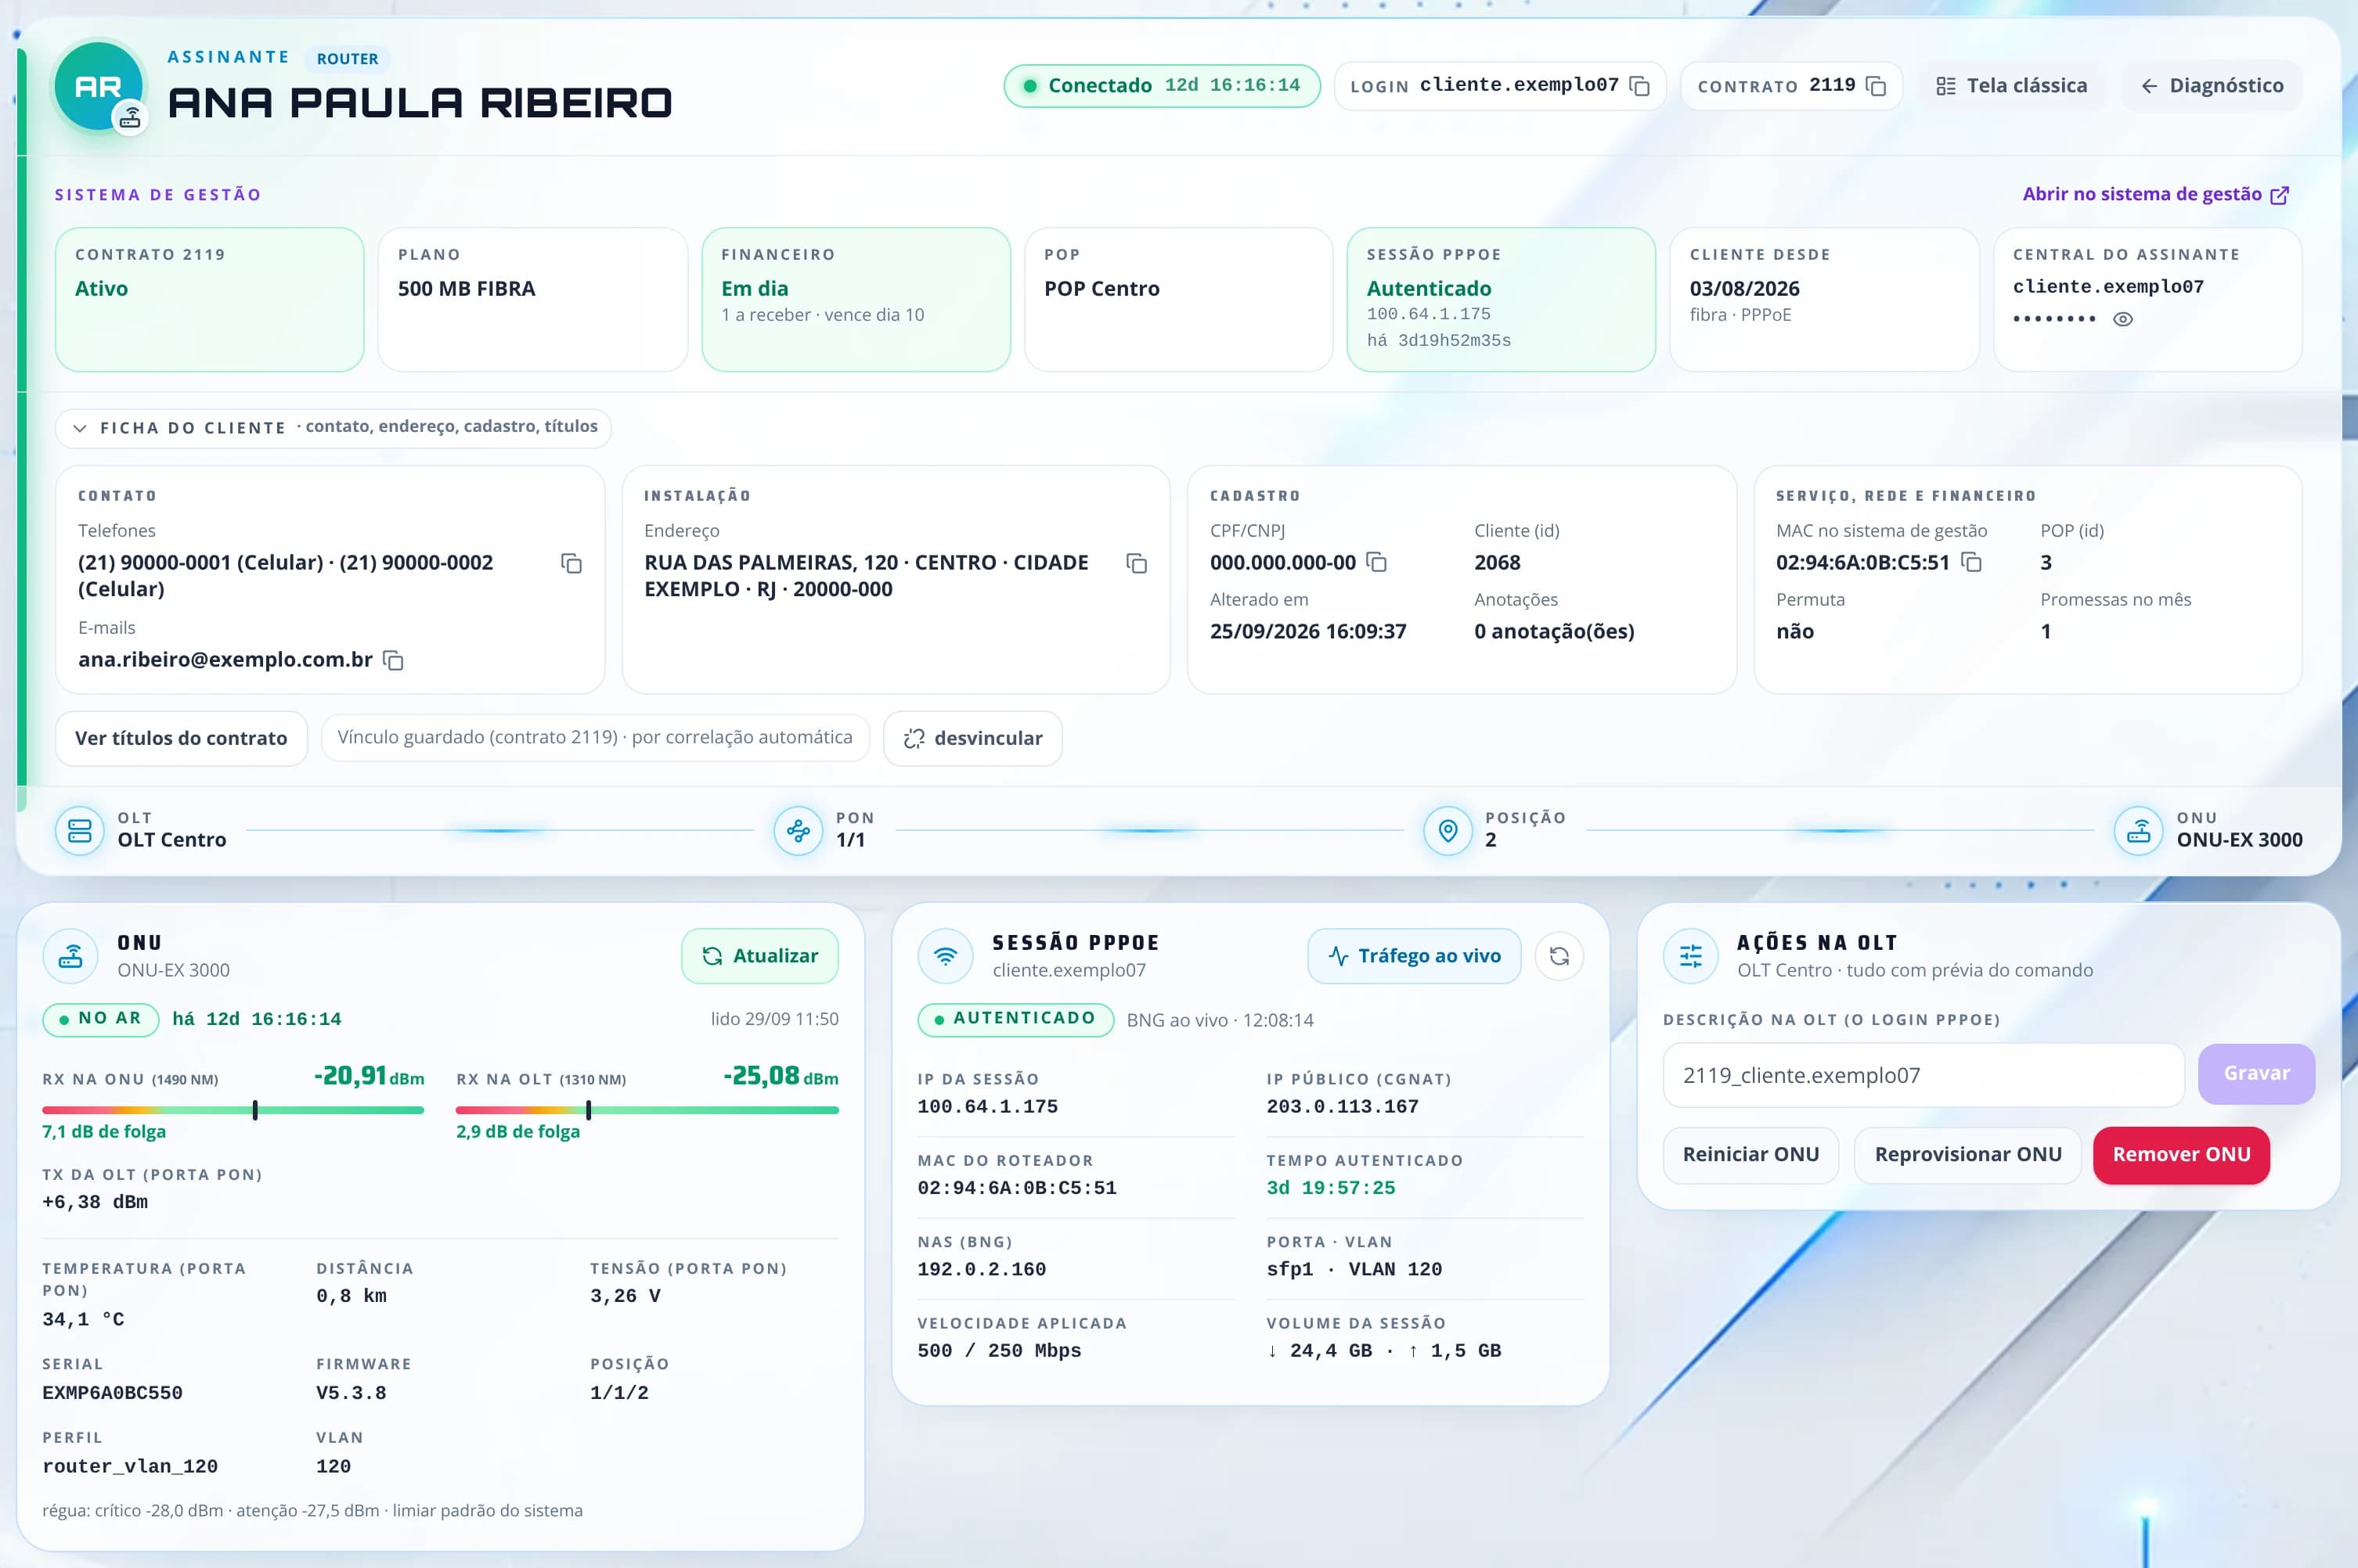Screen dimensions: 2358x1568
Task: Click the ONU-EX 3000 topology icon
Action: coord(2139,830)
